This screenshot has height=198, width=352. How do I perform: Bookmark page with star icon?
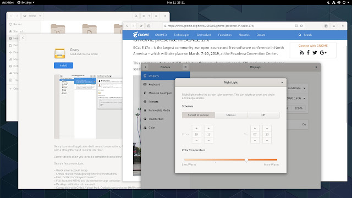pyautogui.click(x=301, y=26)
